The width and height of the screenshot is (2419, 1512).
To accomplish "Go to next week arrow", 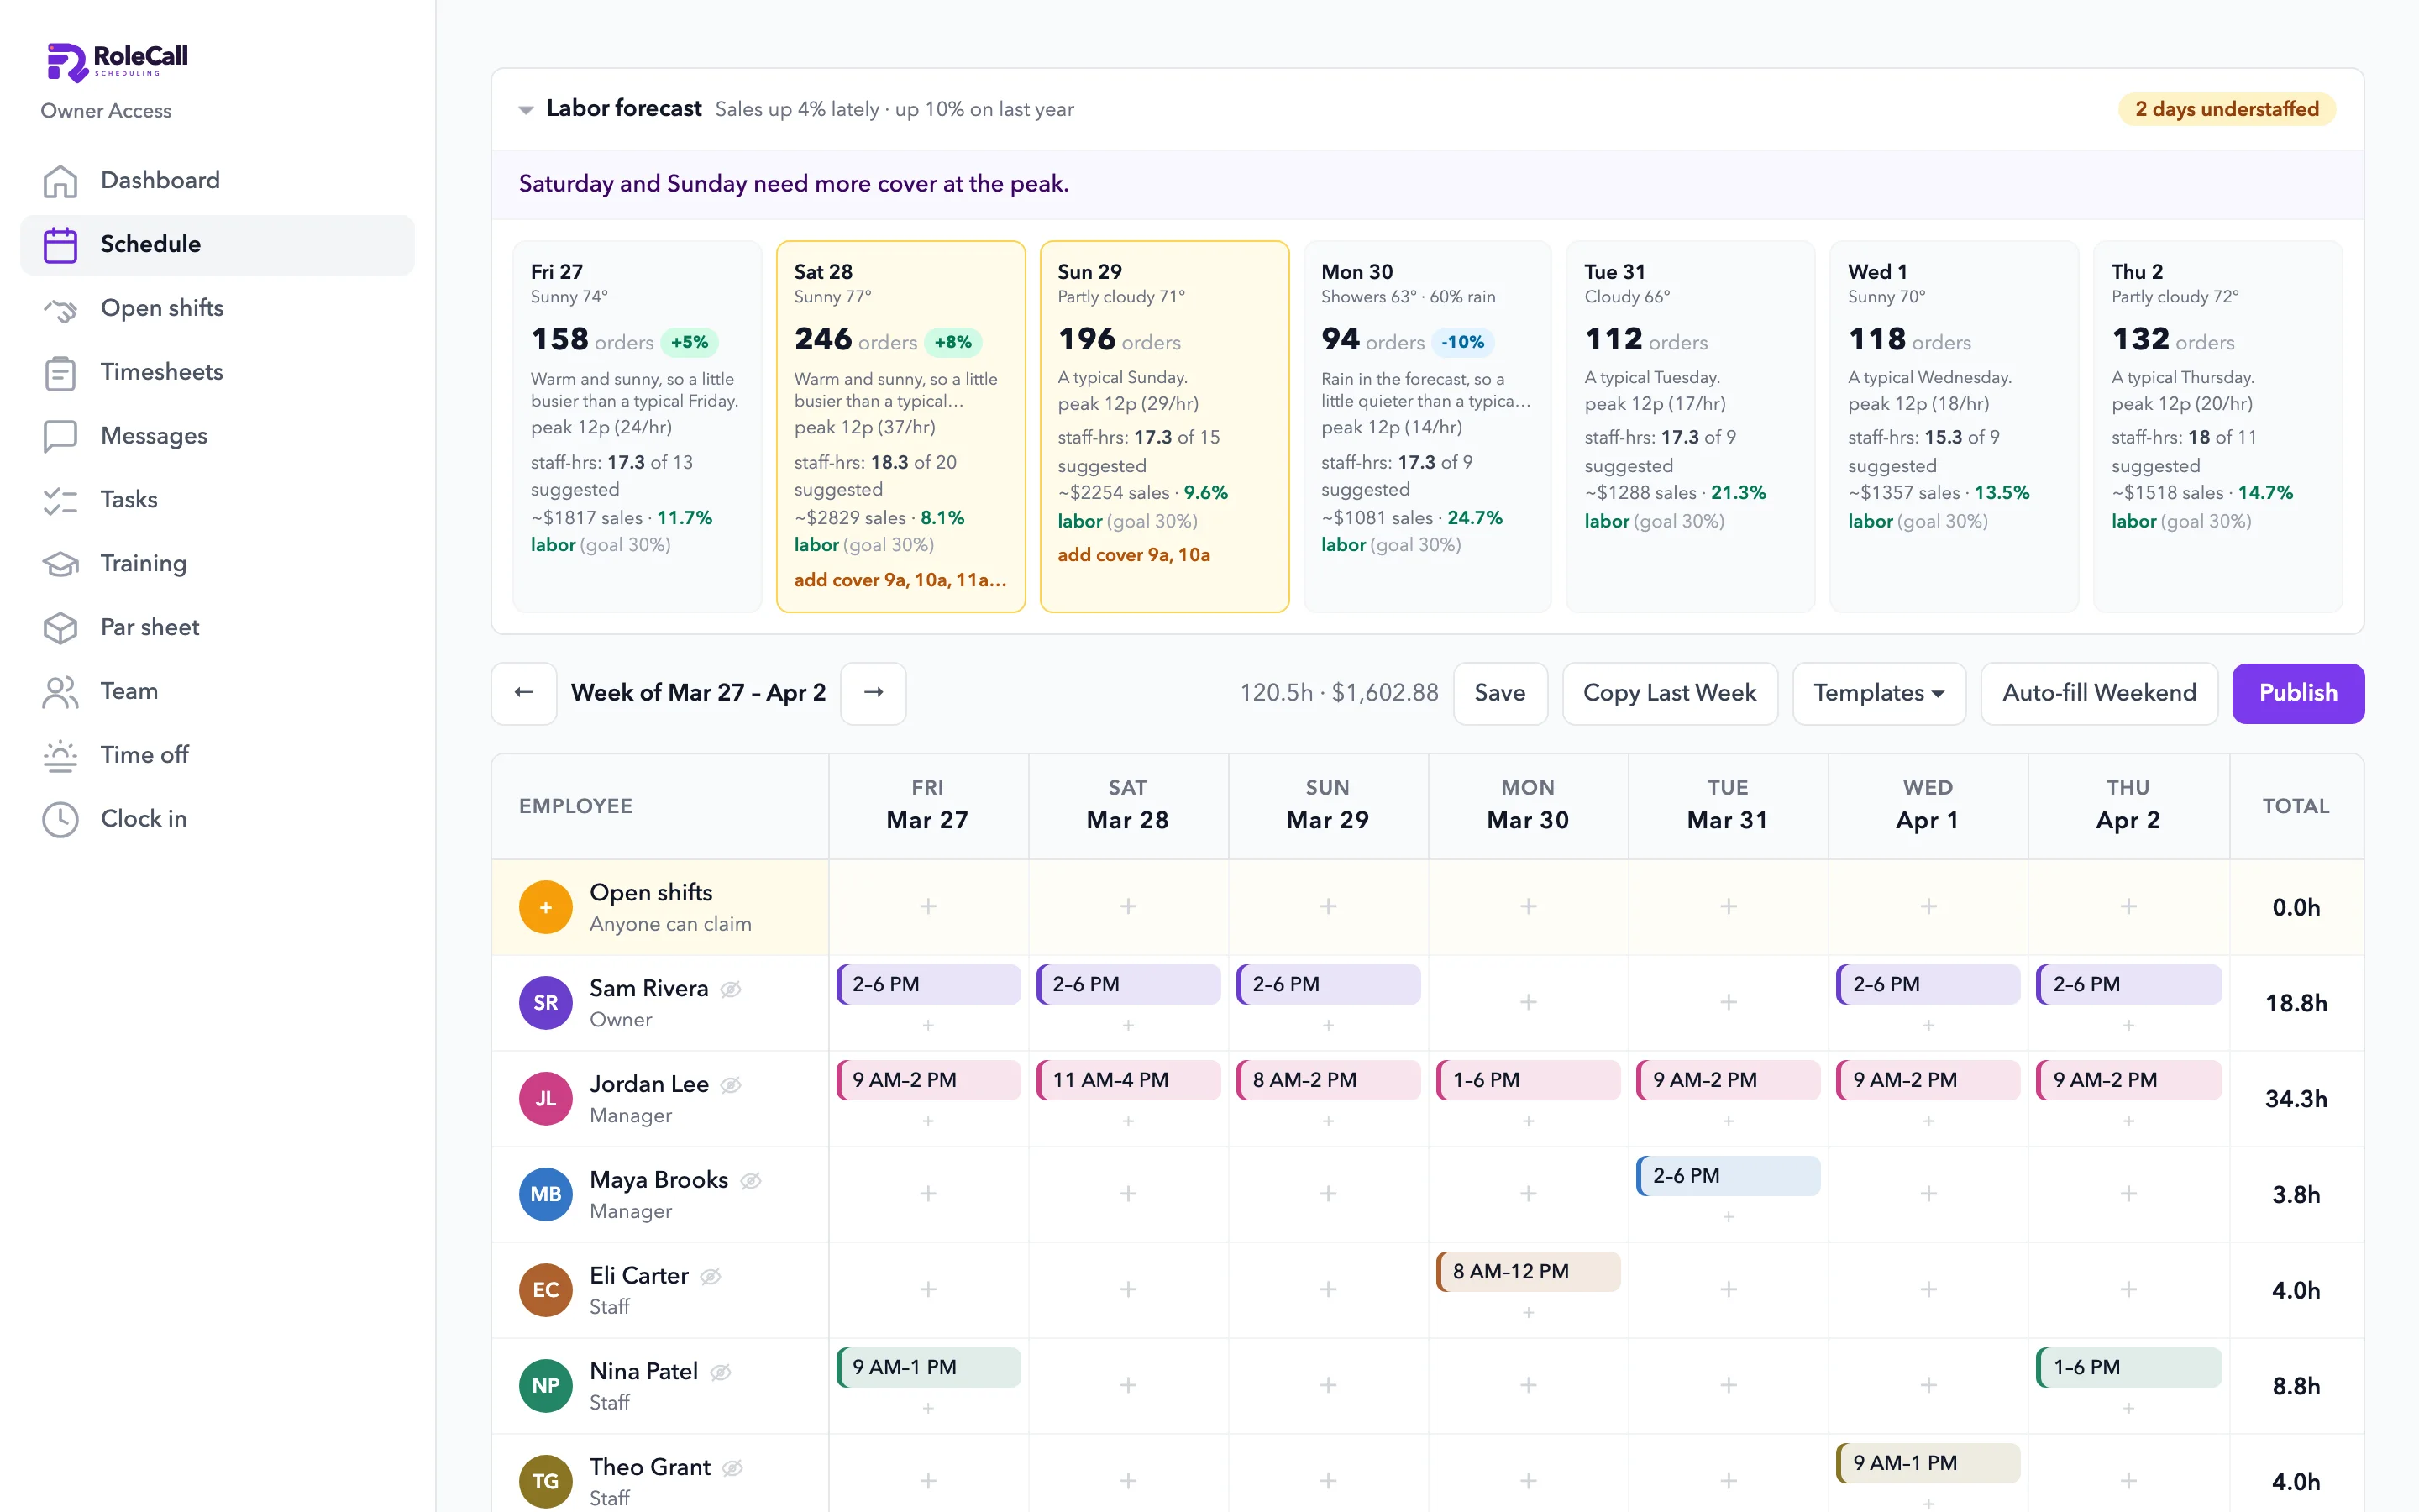I will coord(874,693).
